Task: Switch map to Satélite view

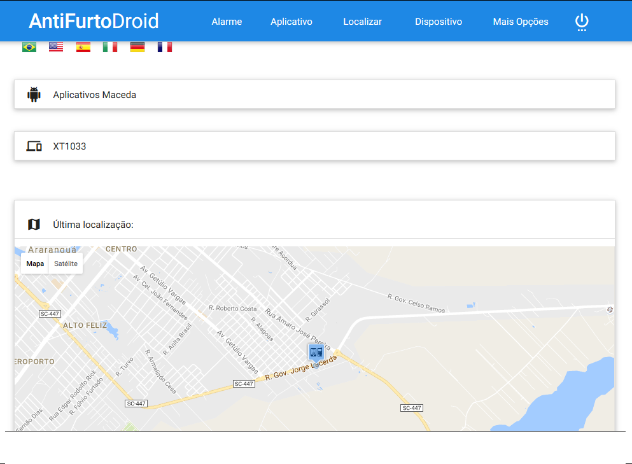Action: [x=66, y=264]
